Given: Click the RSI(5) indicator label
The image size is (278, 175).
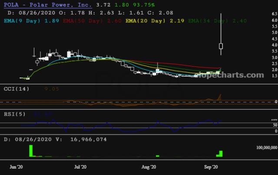Looking at the screenshot, I should pos(16,114).
